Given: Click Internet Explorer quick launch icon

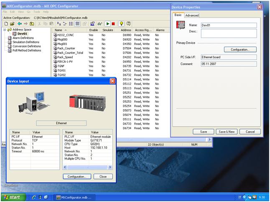Looking at the screenshot, I should click(x=34, y=197).
